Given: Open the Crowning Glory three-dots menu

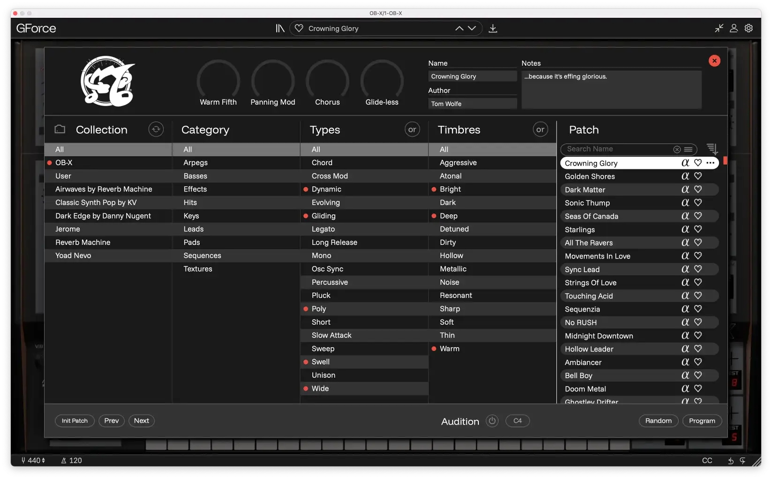Looking at the screenshot, I should (x=711, y=163).
